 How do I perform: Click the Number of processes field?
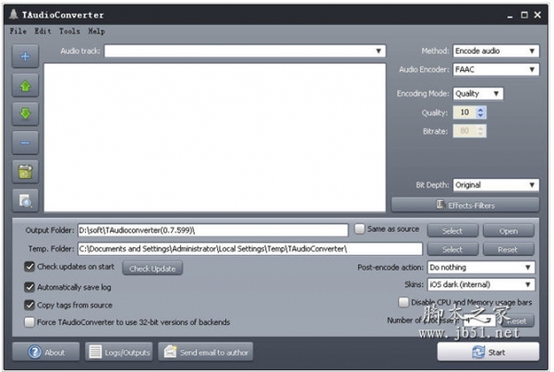478,320
